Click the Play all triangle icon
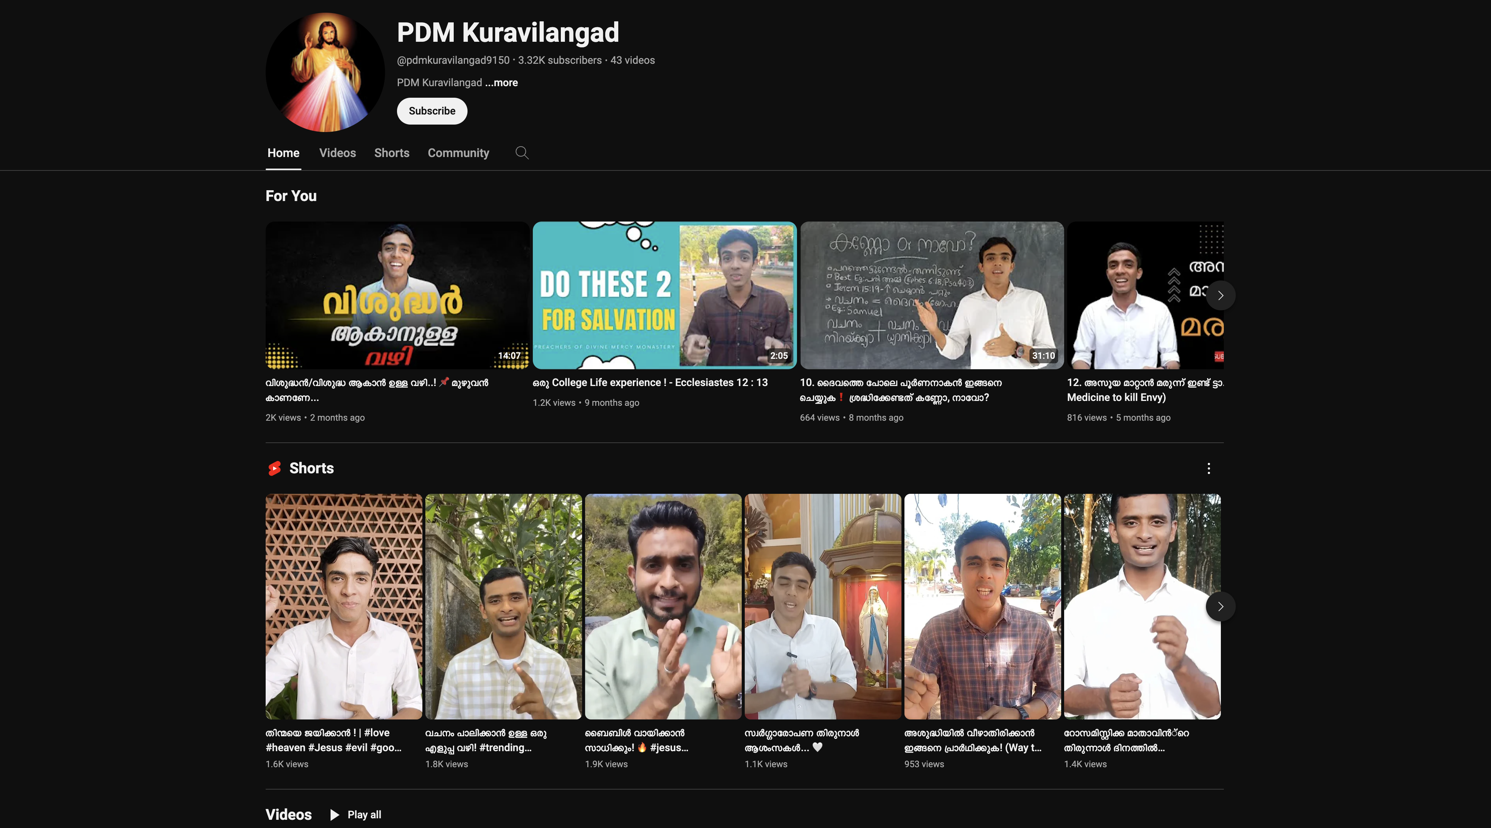The image size is (1491, 828). [x=334, y=814]
